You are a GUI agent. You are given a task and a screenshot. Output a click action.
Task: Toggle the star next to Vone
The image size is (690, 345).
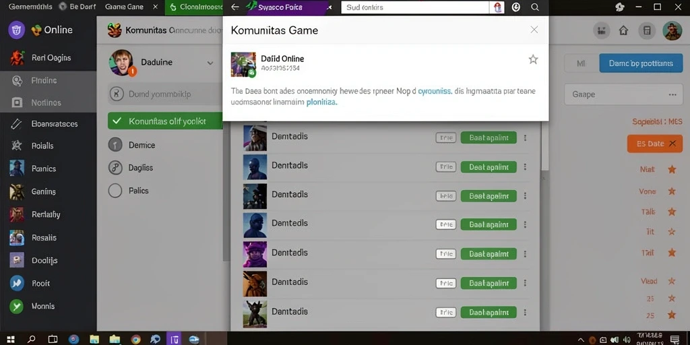pos(672,191)
